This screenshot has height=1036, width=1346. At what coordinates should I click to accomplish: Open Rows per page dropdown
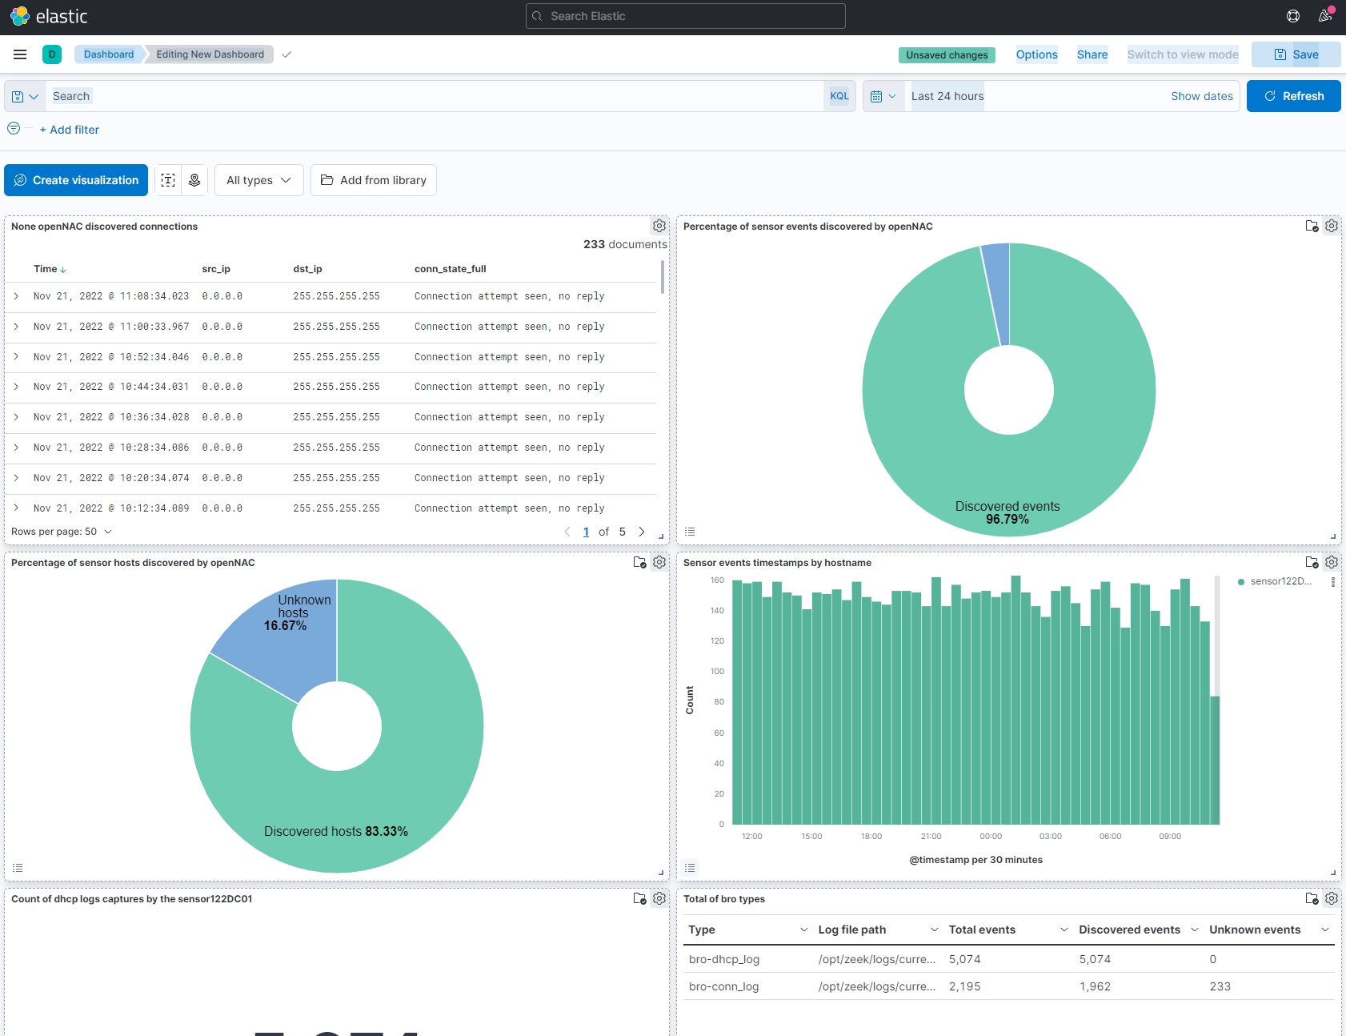point(62,532)
